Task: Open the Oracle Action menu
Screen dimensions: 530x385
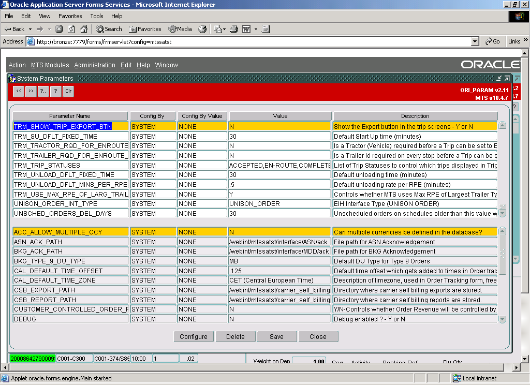Action: coord(17,65)
